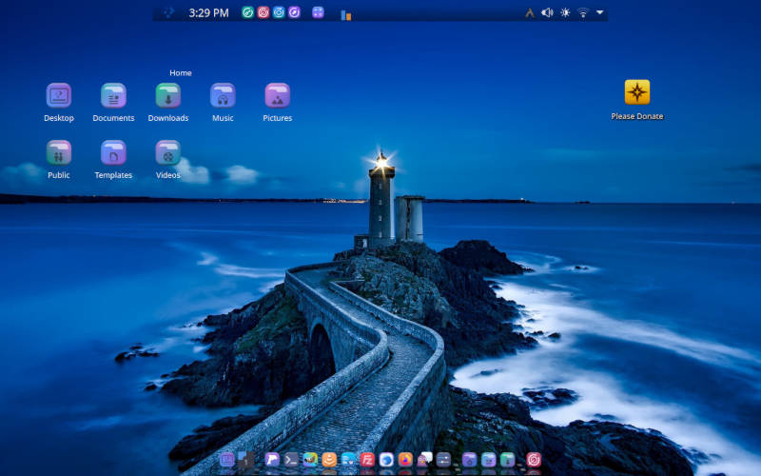Screen dimensions: 761x476
Task: Open the application launcher at the panel's left end
Action: pyautogui.click(x=168, y=13)
